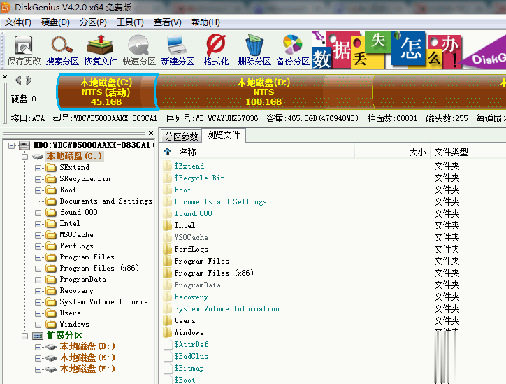Select Program Files (x86) in file list

[x=214, y=273]
